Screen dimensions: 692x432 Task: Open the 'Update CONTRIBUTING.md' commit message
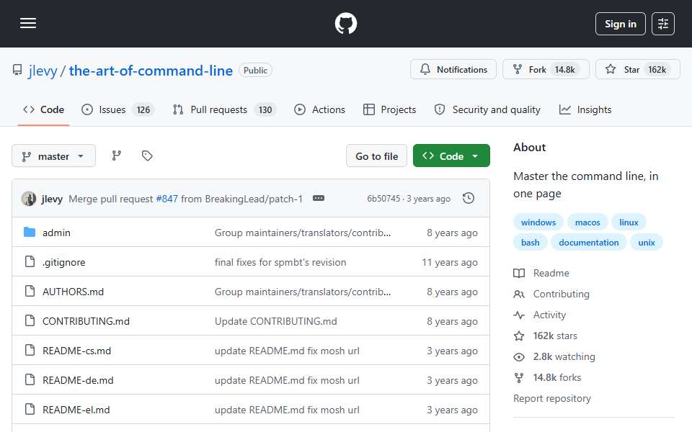point(276,321)
